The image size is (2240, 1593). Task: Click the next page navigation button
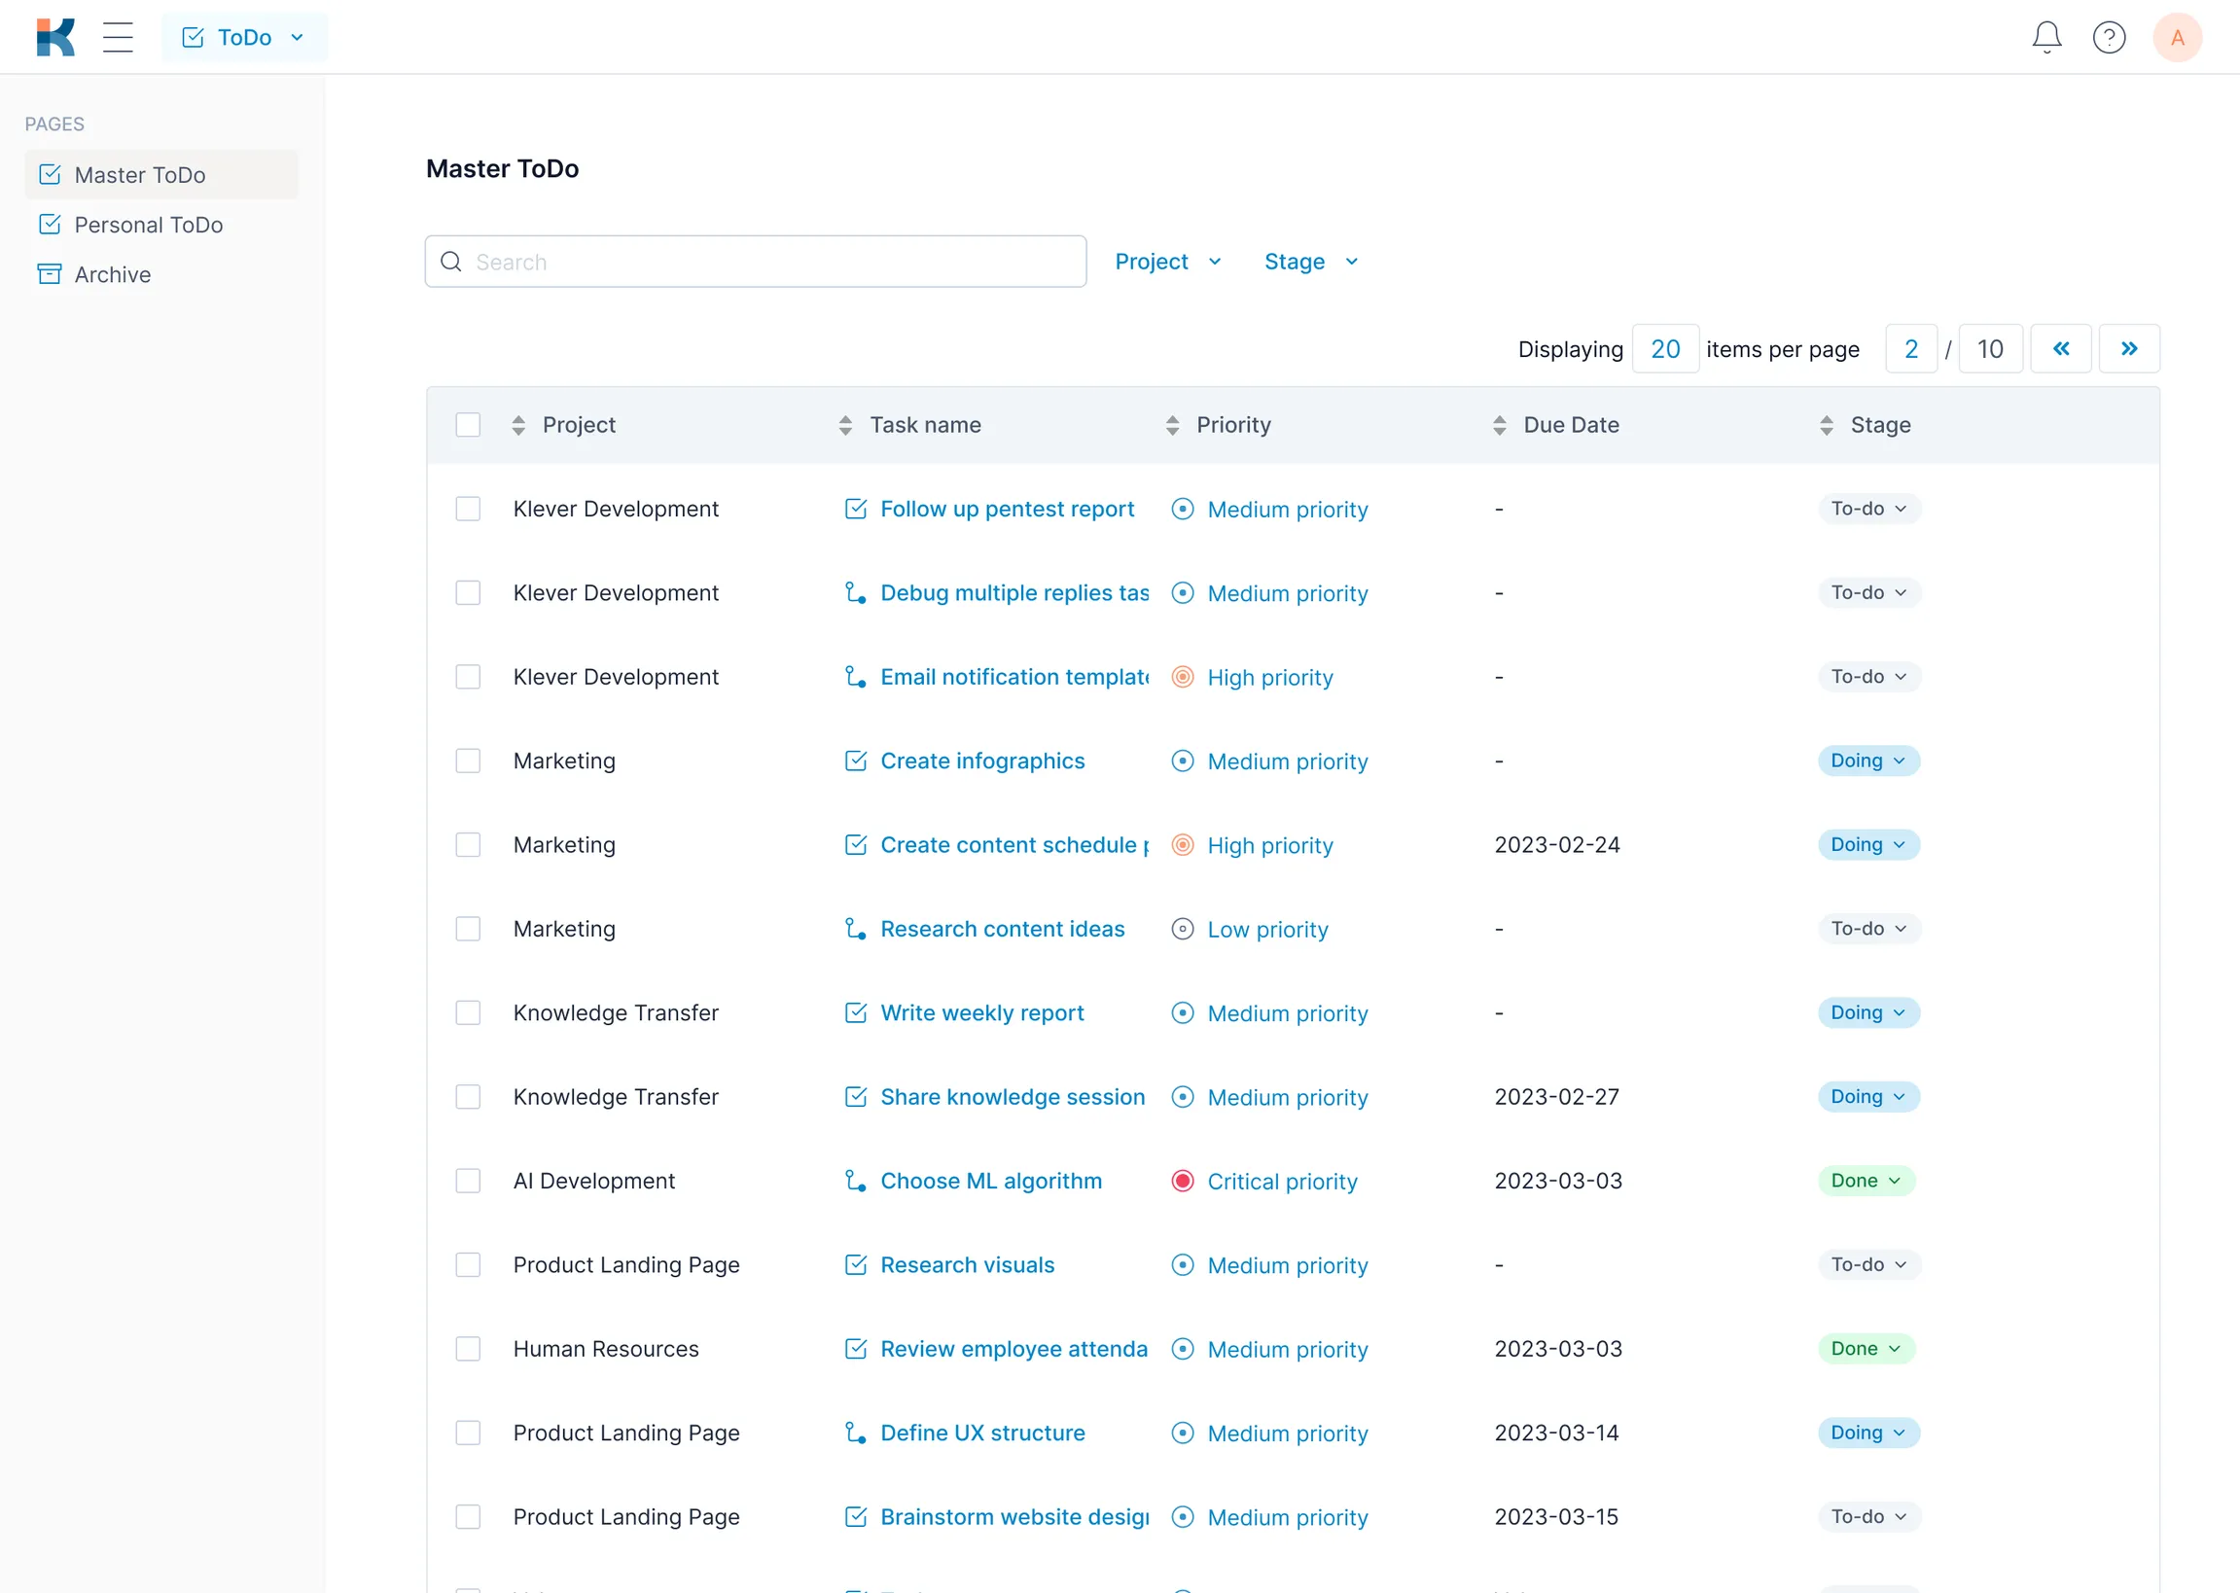[x=2131, y=348]
